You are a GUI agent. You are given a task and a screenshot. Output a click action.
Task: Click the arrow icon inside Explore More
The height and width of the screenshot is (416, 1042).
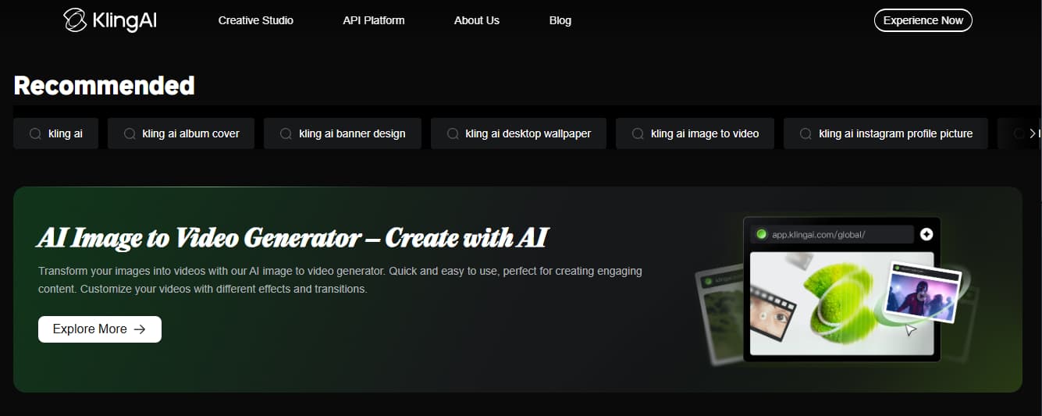pos(140,329)
